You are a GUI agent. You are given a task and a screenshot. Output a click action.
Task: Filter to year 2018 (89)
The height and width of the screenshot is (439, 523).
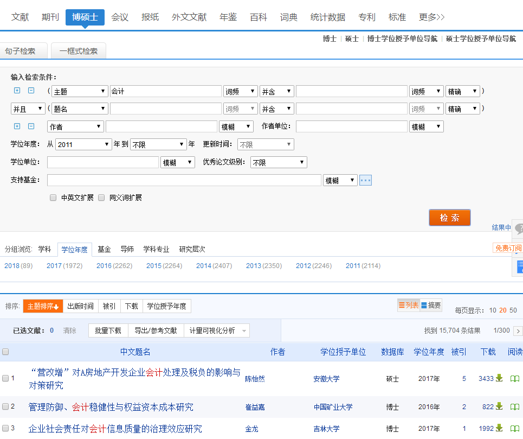[x=18, y=266]
